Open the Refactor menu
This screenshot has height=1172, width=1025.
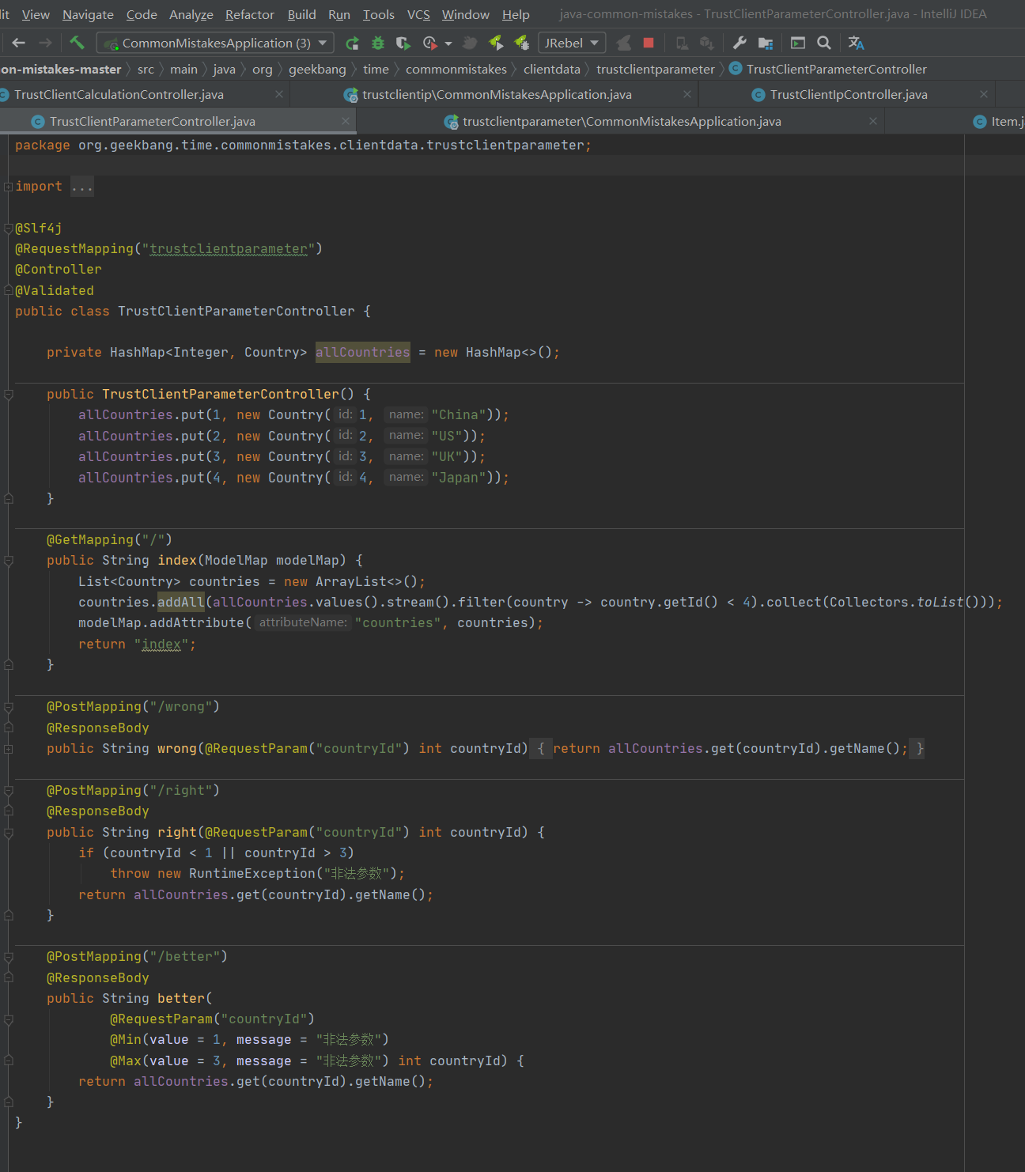point(250,14)
